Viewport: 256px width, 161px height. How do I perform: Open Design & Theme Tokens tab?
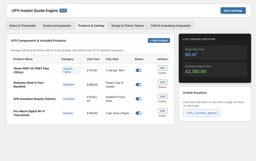tap(128, 26)
